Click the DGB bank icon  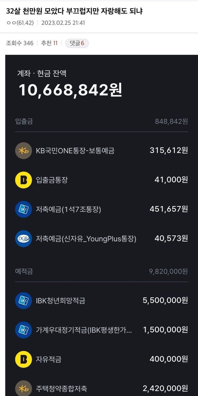pos(24,239)
